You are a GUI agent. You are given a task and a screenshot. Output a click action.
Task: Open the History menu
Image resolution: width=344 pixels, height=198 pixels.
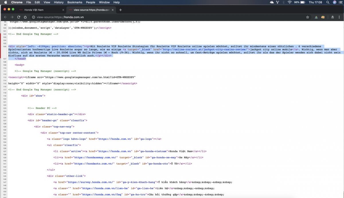click(x=59, y=2)
